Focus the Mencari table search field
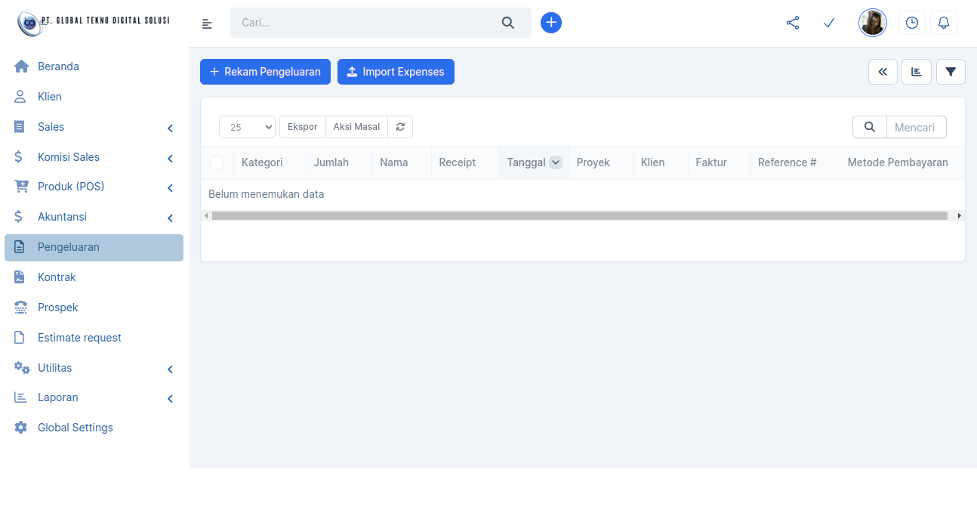Screen dimensions: 977x516 tap(916, 127)
